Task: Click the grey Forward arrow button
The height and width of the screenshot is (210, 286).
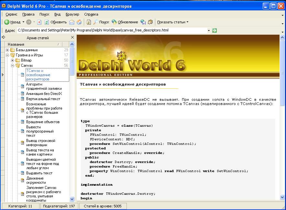Action: (x=29, y=22)
